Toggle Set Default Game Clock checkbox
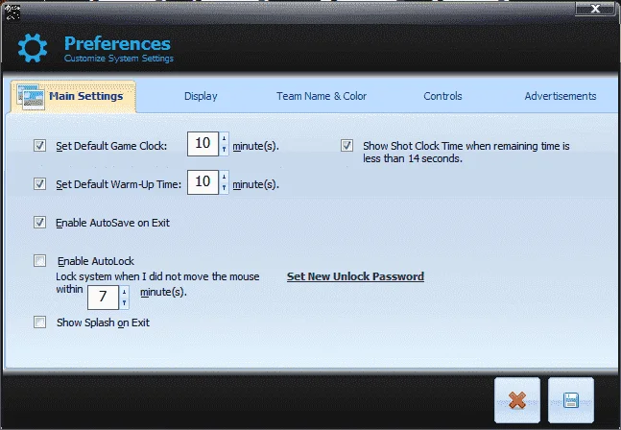Screen dimensions: 621x430 pyautogui.click(x=39, y=145)
